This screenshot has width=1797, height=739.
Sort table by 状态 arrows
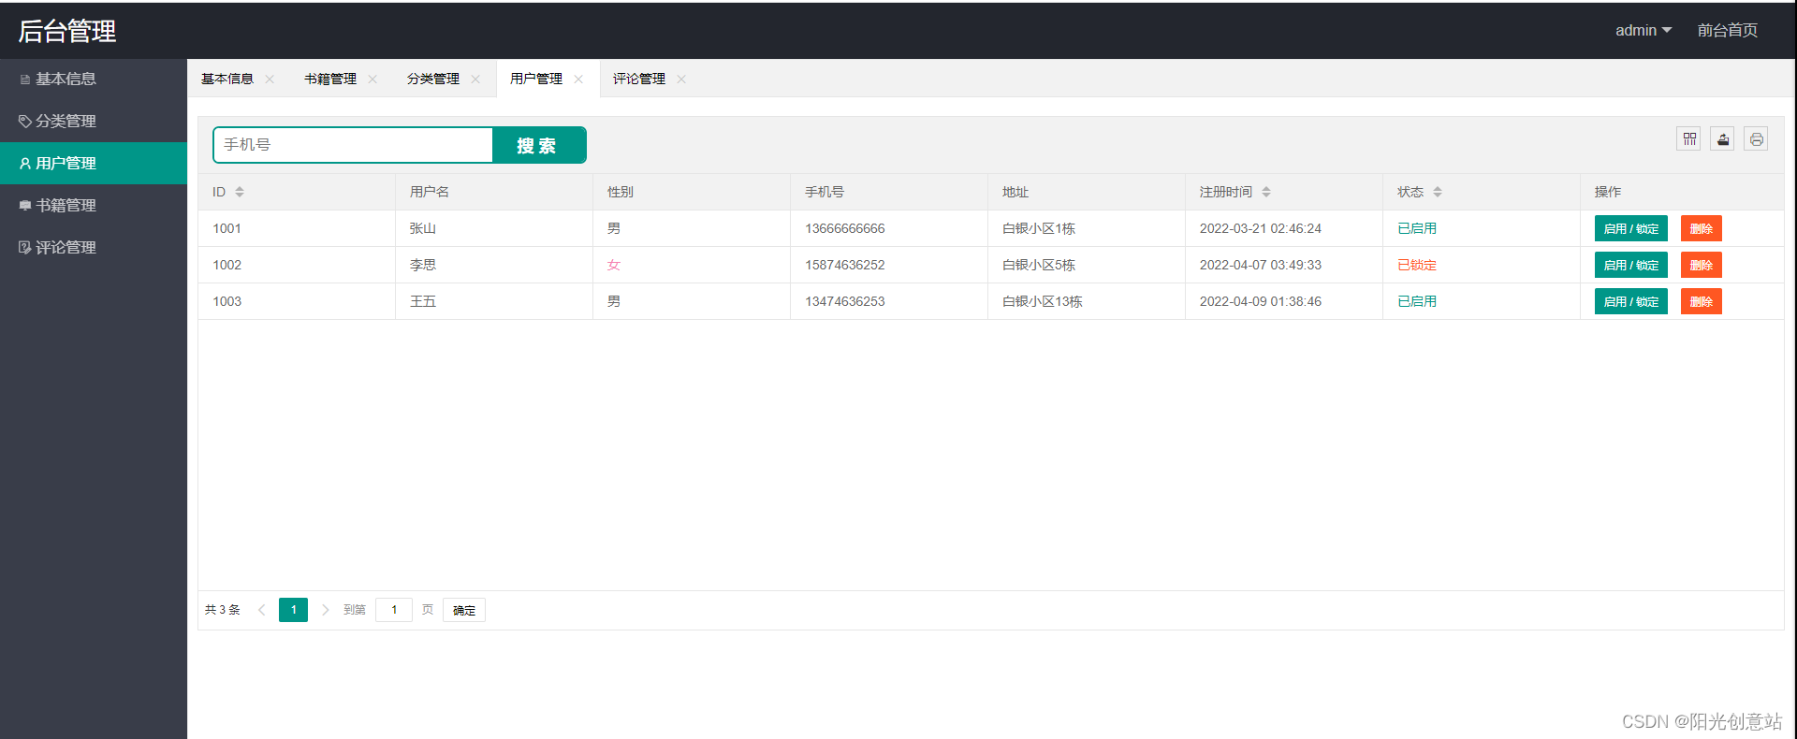pyautogui.click(x=1438, y=192)
